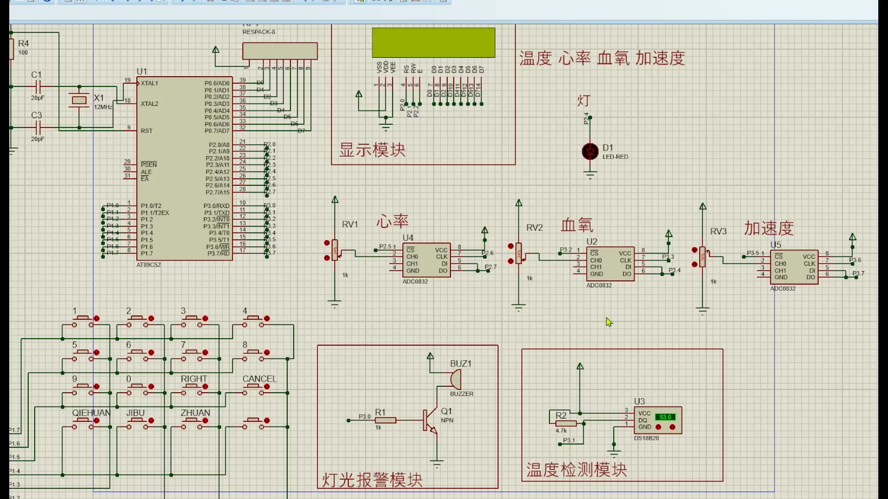This screenshot has width=888, height=499.
Task: Latch keypad switch 3 via its red dot
Action: pos(205,318)
